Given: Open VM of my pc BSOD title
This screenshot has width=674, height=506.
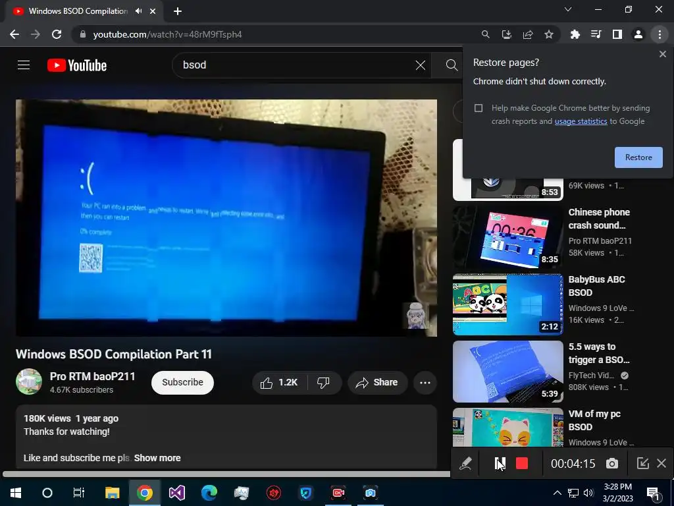Looking at the screenshot, I should (x=594, y=420).
